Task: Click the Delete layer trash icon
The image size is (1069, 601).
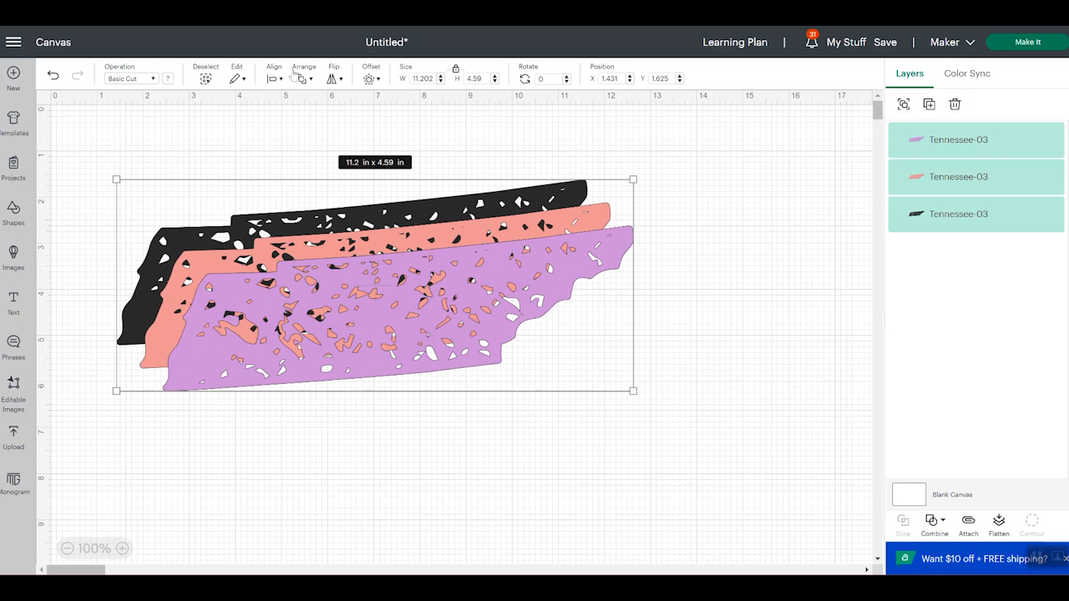Action: pos(955,104)
